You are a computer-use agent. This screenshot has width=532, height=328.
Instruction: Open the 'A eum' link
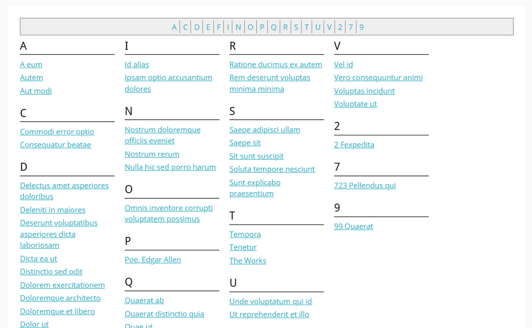pyautogui.click(x=31, y=65)
